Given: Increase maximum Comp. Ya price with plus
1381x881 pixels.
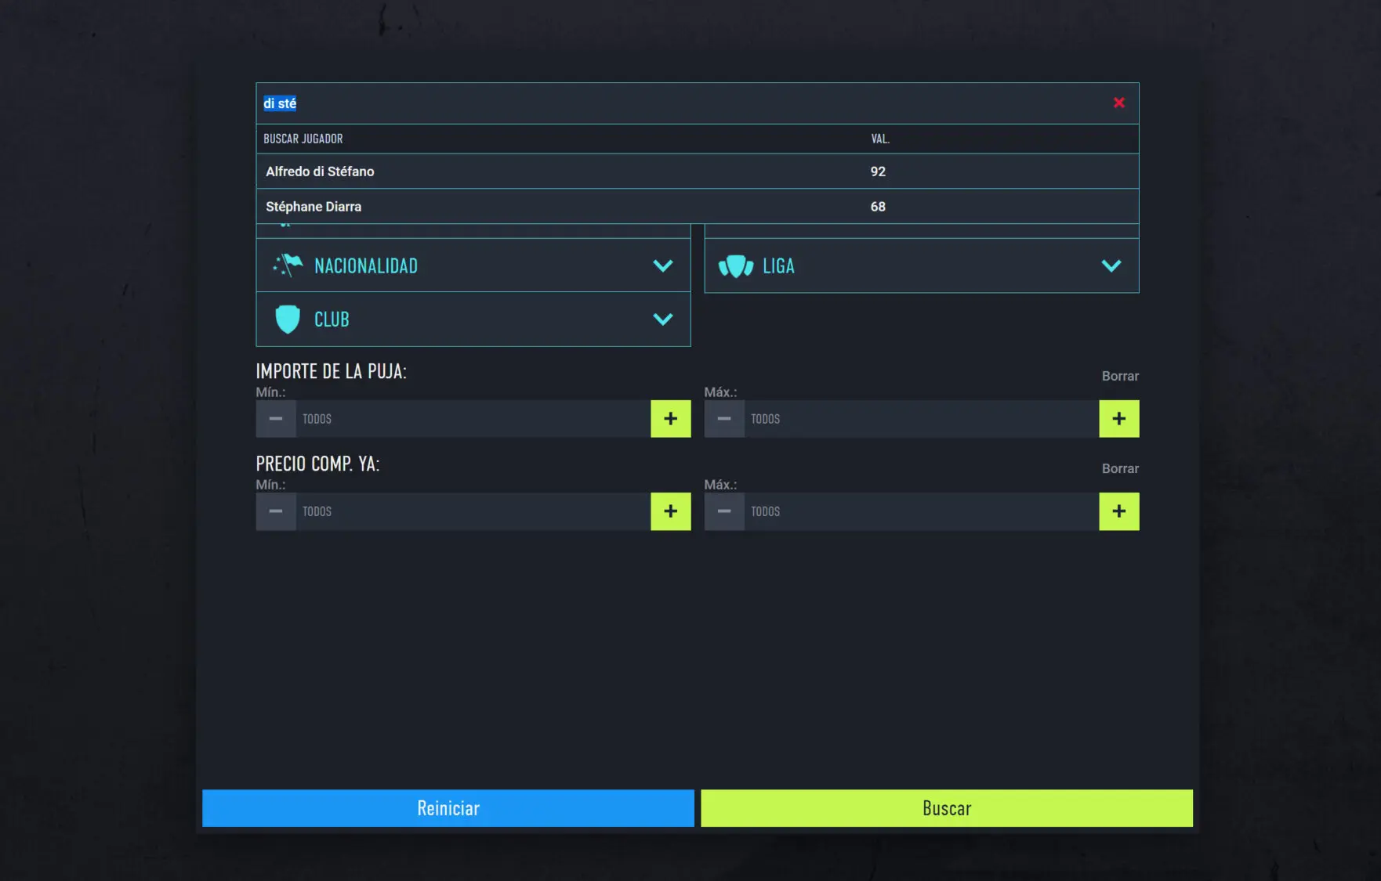Looking at the screenshot, I should [x=1119, y=511].
